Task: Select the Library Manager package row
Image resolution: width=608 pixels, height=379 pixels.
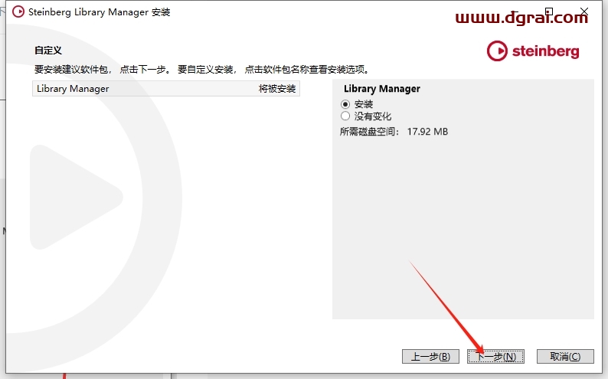Action: pos(166,89)
